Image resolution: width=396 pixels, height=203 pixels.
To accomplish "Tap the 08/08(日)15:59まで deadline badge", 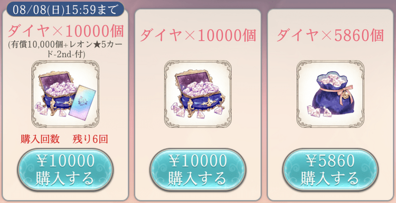I will (x=65, y=9).
